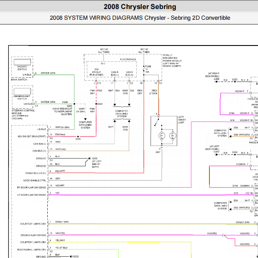The width and height of the screenshot is (258, 258).
Task: Click the "READING/RAIL LAMPS DRV" label
Action: (31, 249)
